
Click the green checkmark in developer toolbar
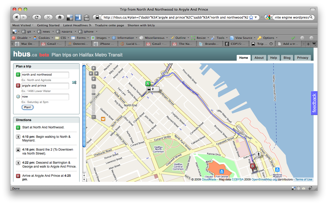[x=293, y=38]
